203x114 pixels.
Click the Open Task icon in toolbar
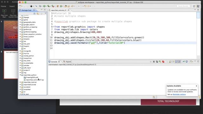coord(69,6)
